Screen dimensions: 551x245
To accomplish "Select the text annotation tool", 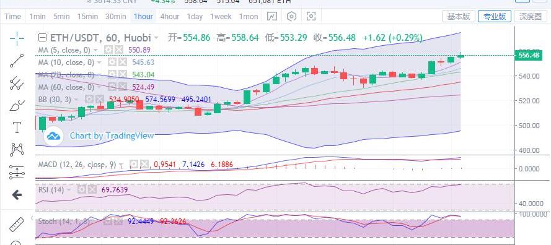I will click(x=17, y=127).
